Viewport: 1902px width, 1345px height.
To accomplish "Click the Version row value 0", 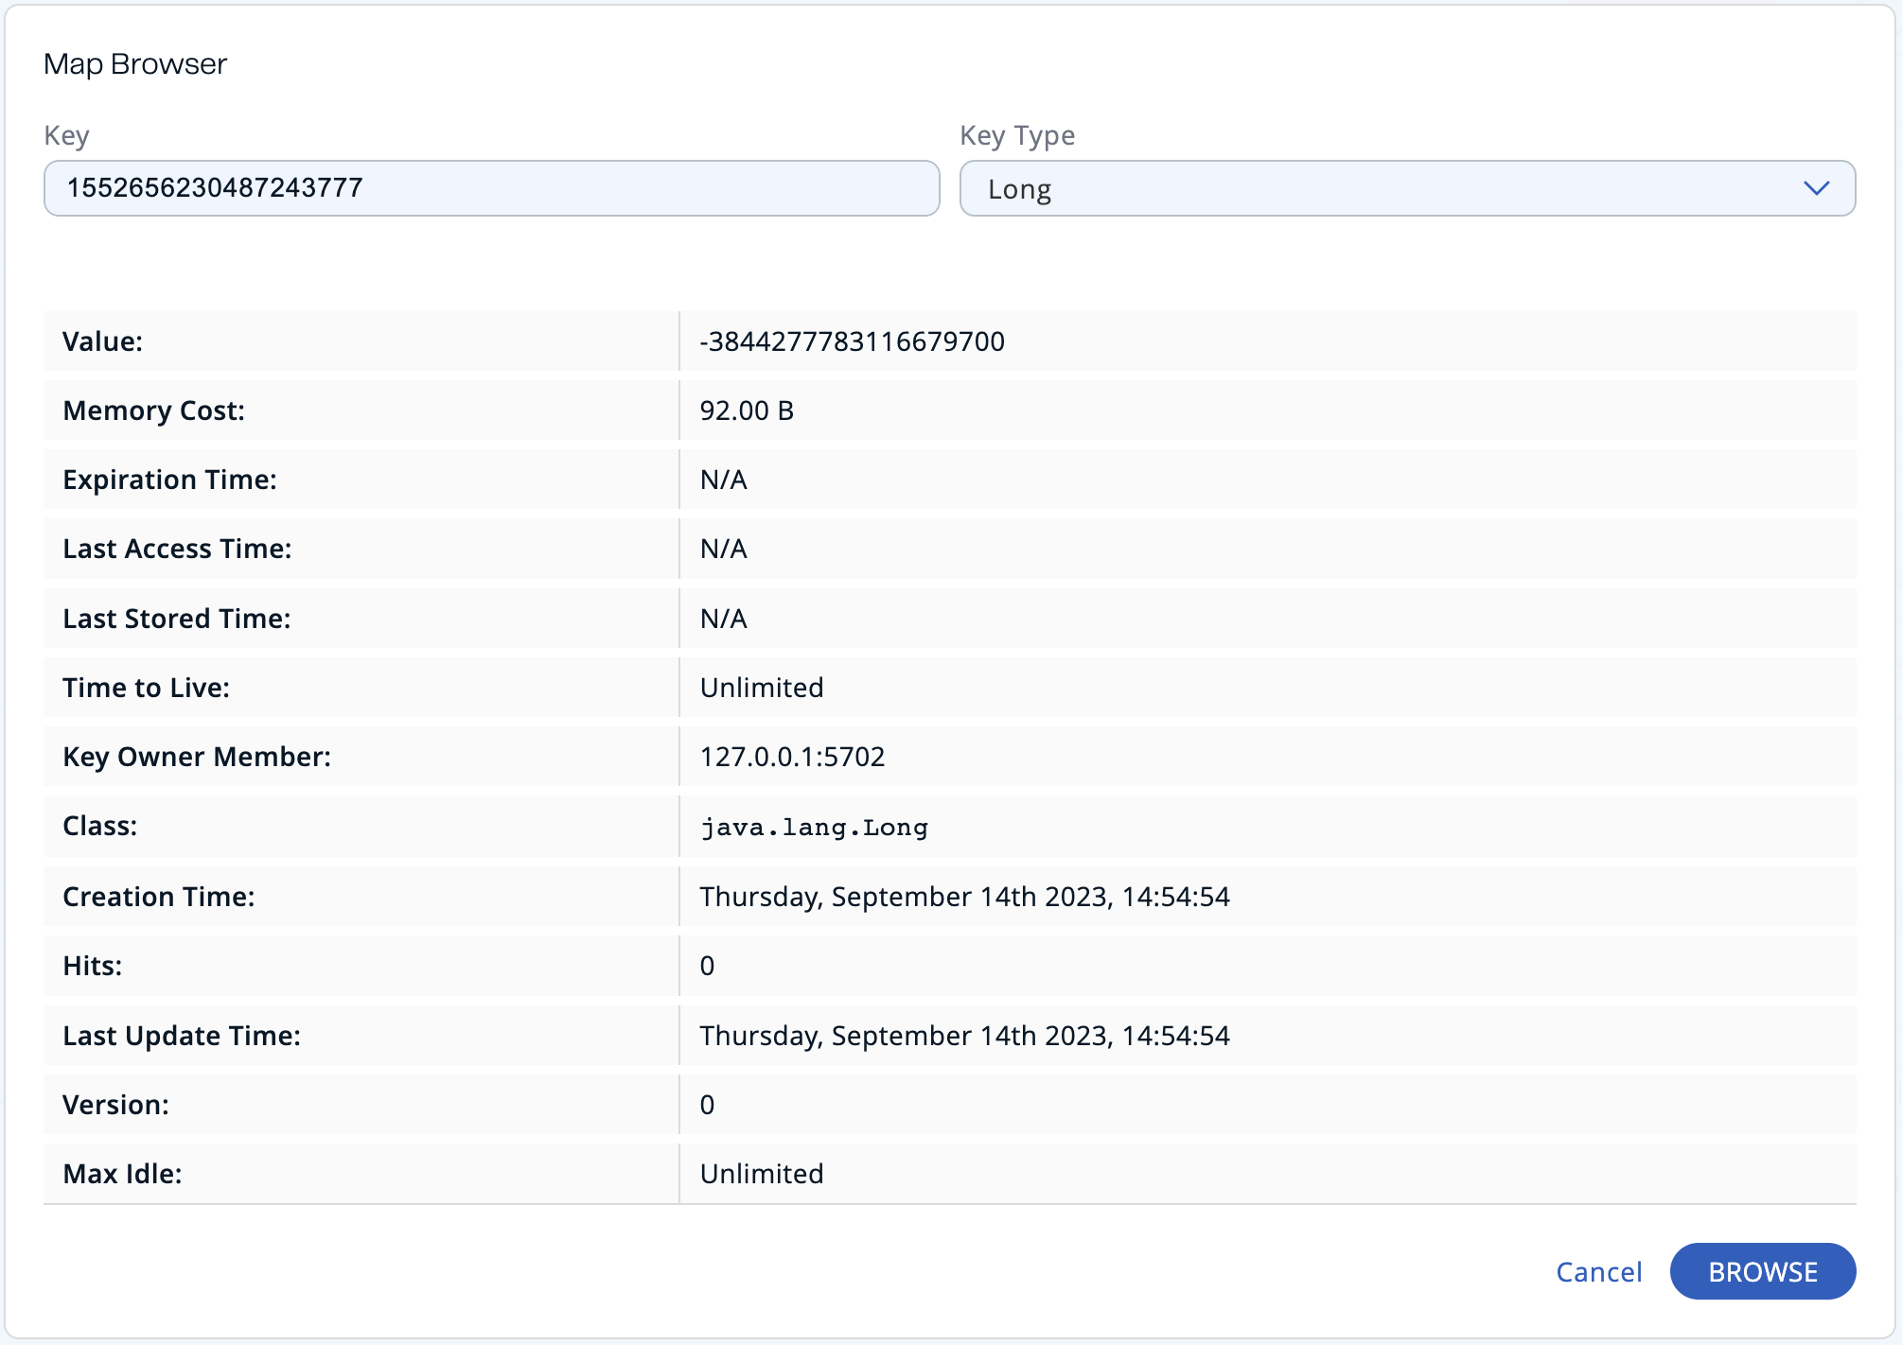I will pyautogui.click(x=707, y=1105).
